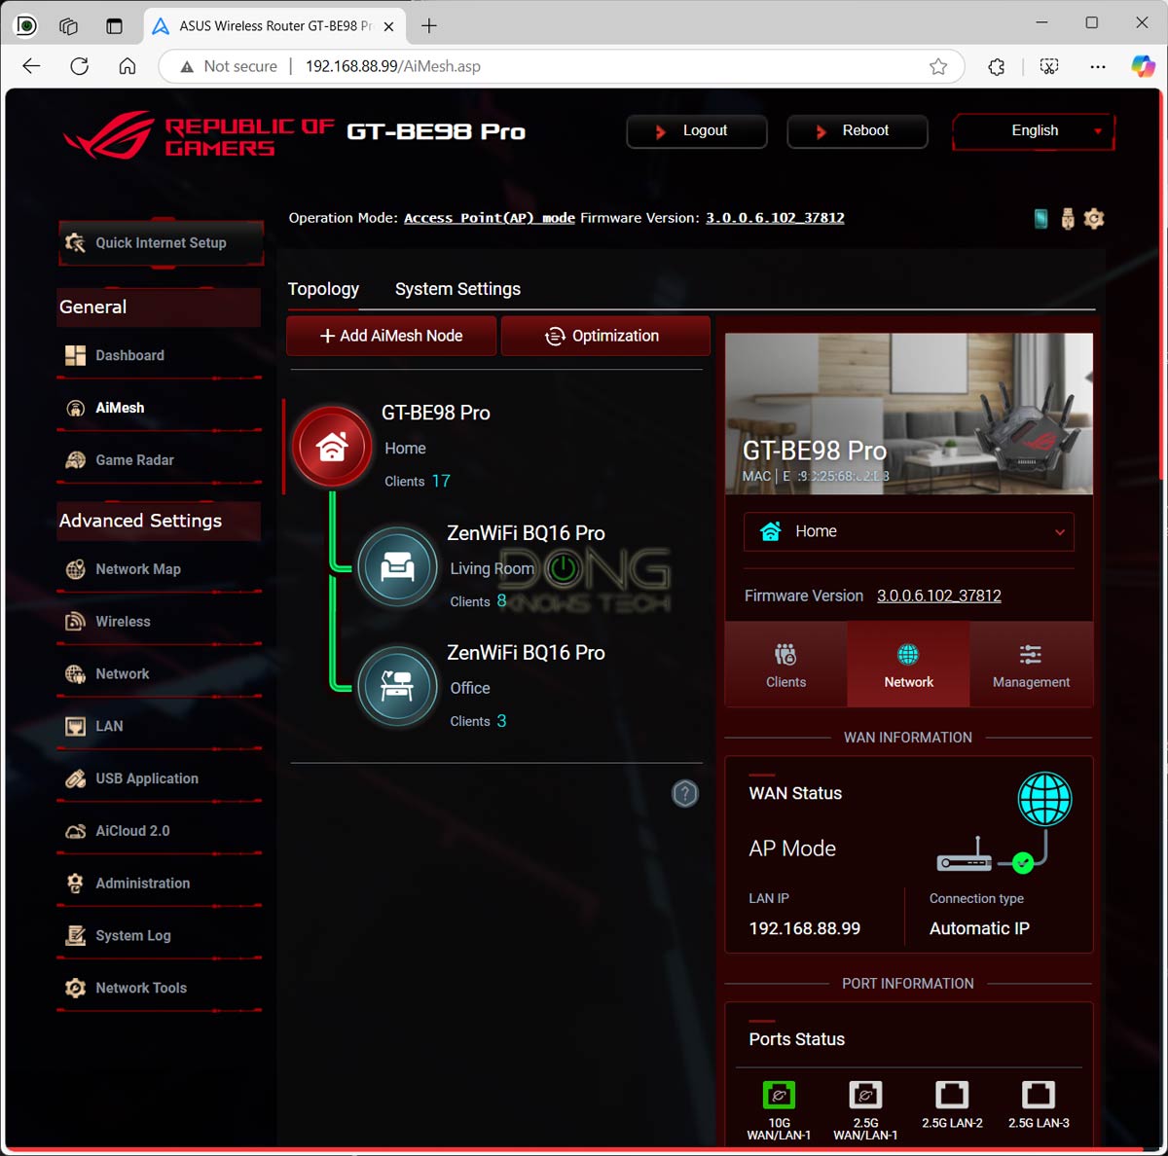The width and height of the screenshot is (1168, 1156).
Task: Click firmware version link in node panel
Action: click(x=939, y=596)
